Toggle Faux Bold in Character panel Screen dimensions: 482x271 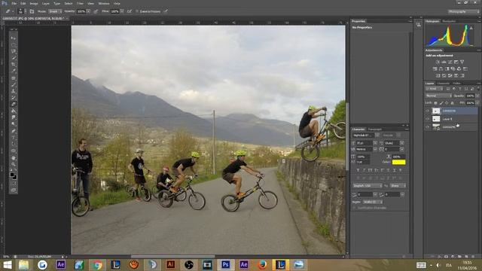click(x=358, y=170)
